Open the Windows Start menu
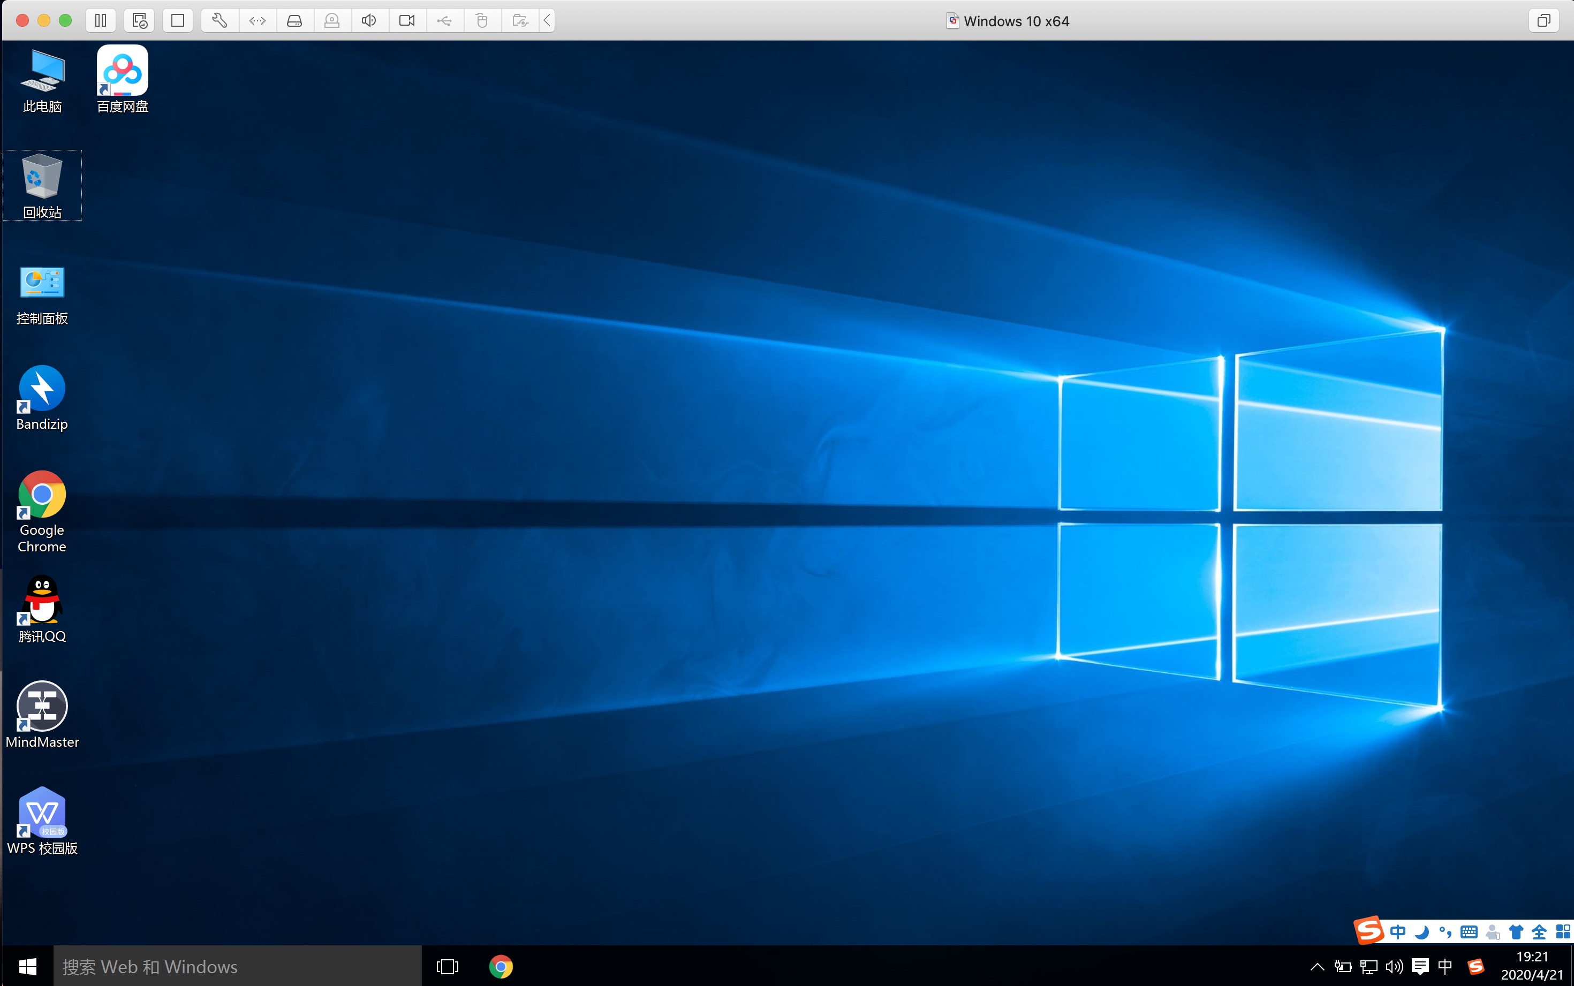1574x986 pixels. 27,966
